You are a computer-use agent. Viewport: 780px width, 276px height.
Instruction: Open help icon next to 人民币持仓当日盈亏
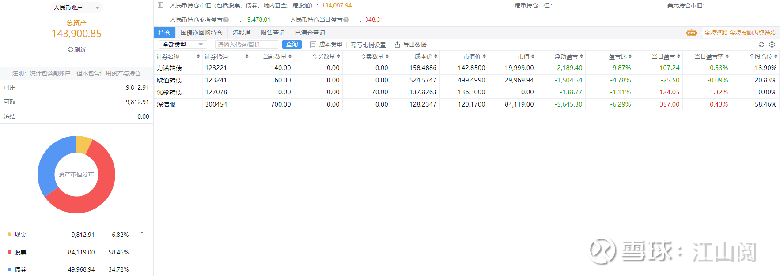tap(346, 19)
